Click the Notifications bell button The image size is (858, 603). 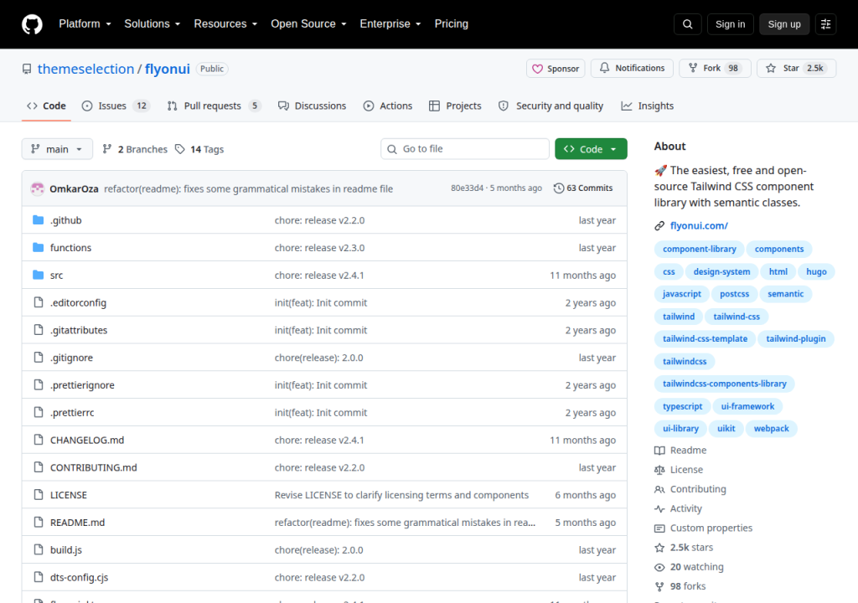[x=632, y=69]
